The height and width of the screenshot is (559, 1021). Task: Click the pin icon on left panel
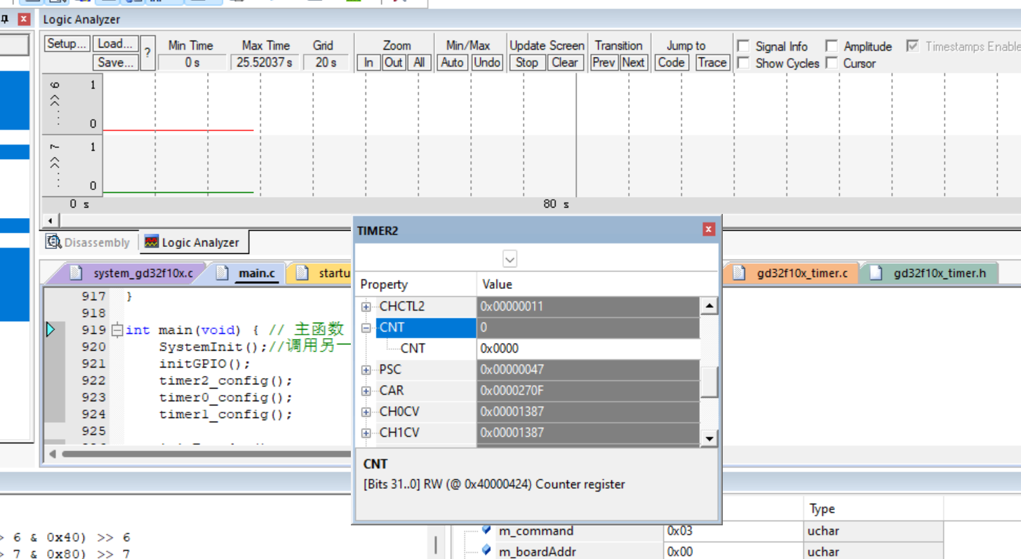tap(5, 19)
